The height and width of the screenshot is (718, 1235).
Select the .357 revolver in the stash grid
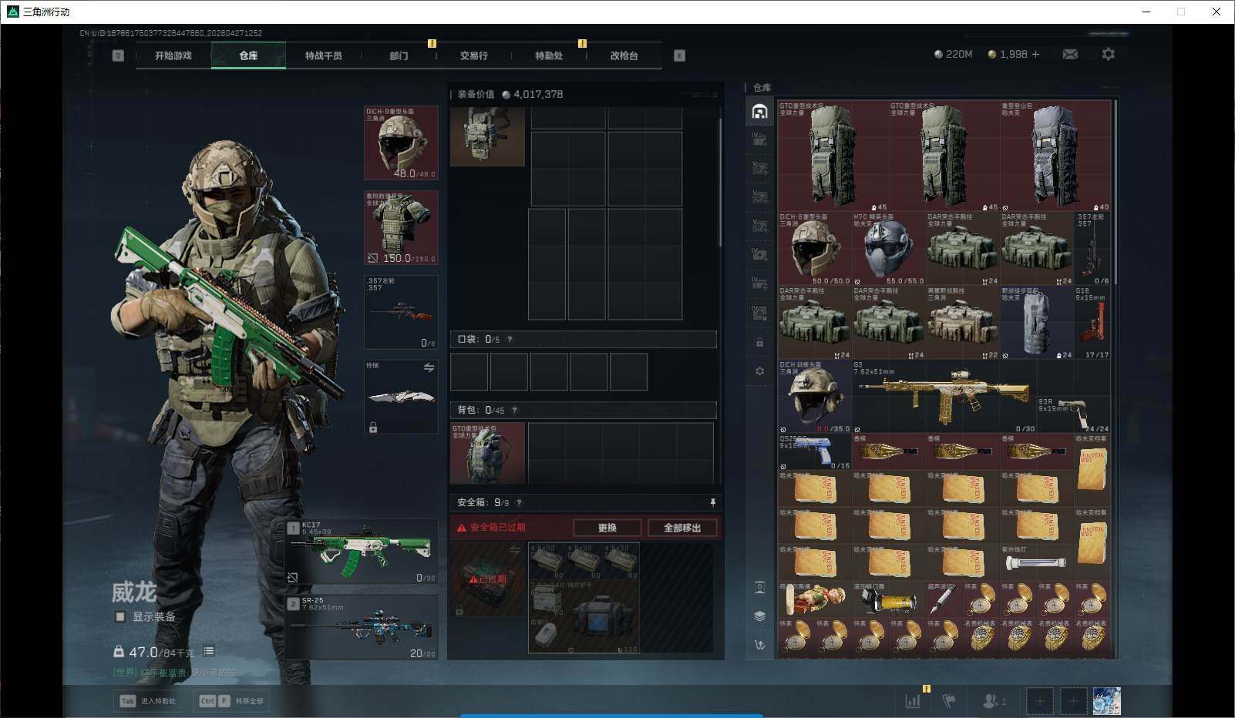tap(1092, 249)
